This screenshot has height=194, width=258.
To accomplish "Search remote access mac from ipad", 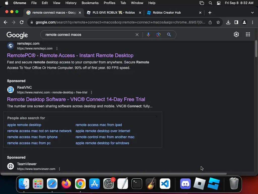I will click(x=99, y=125).
